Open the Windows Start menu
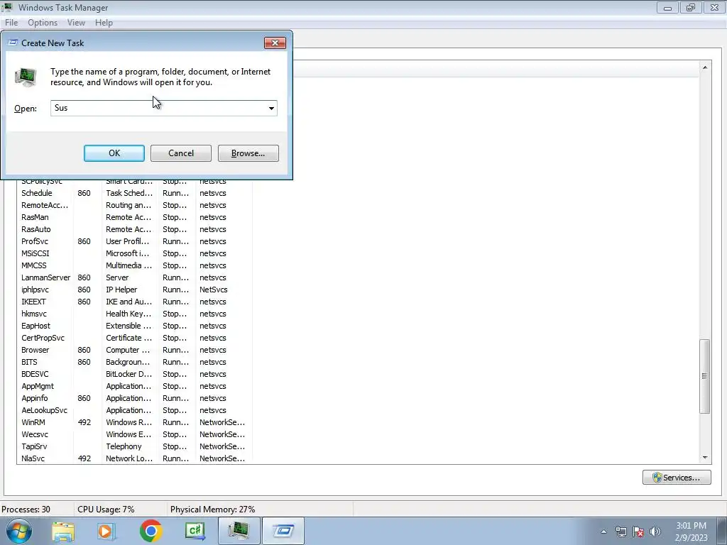 tap(18, 531)
